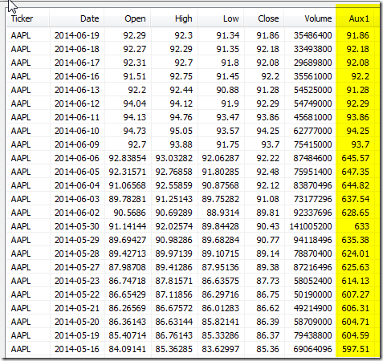
Task: Select the date cell 2014-05-28
Action: (x=77, y=254)
